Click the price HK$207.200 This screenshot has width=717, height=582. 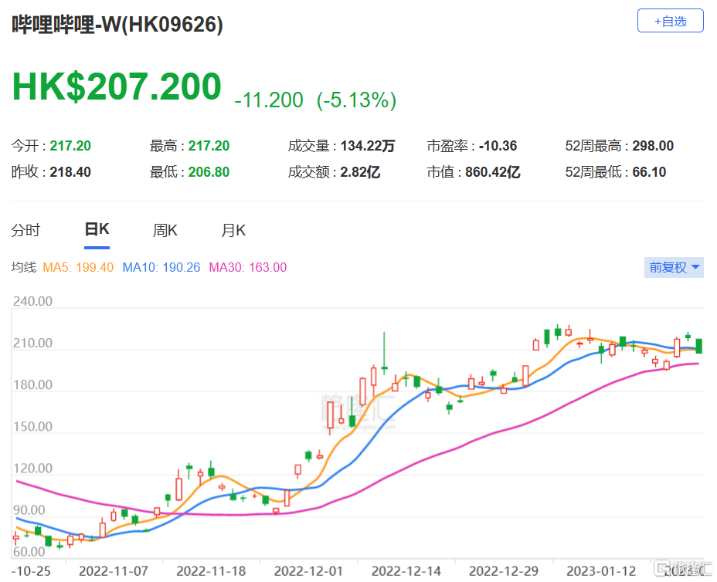point(117,86)
